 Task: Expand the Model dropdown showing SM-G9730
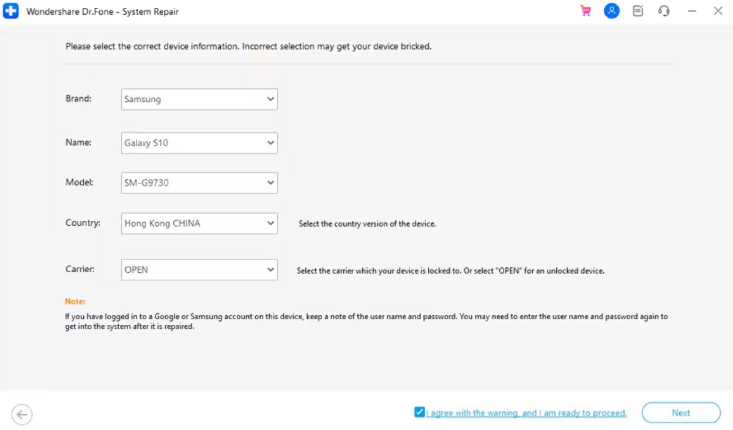[x=199, y=183]
